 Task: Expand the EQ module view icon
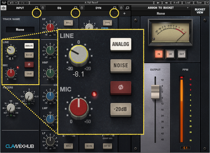[x=76, y=8]
